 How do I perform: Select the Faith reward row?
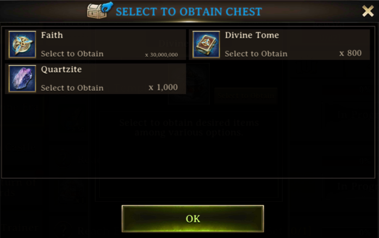(96, 45)
